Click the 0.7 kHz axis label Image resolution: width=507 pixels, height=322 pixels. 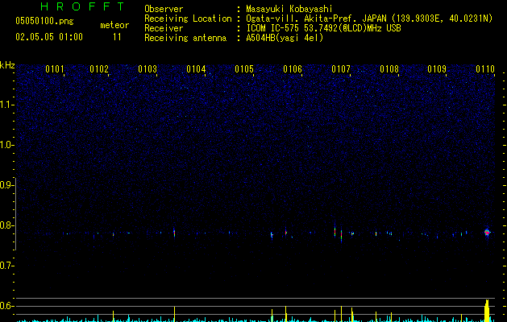[x=6, y=266]
